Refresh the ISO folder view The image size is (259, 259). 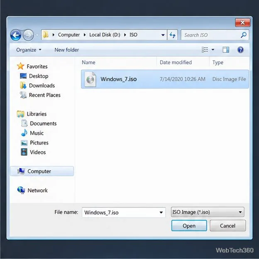point(172,35)
